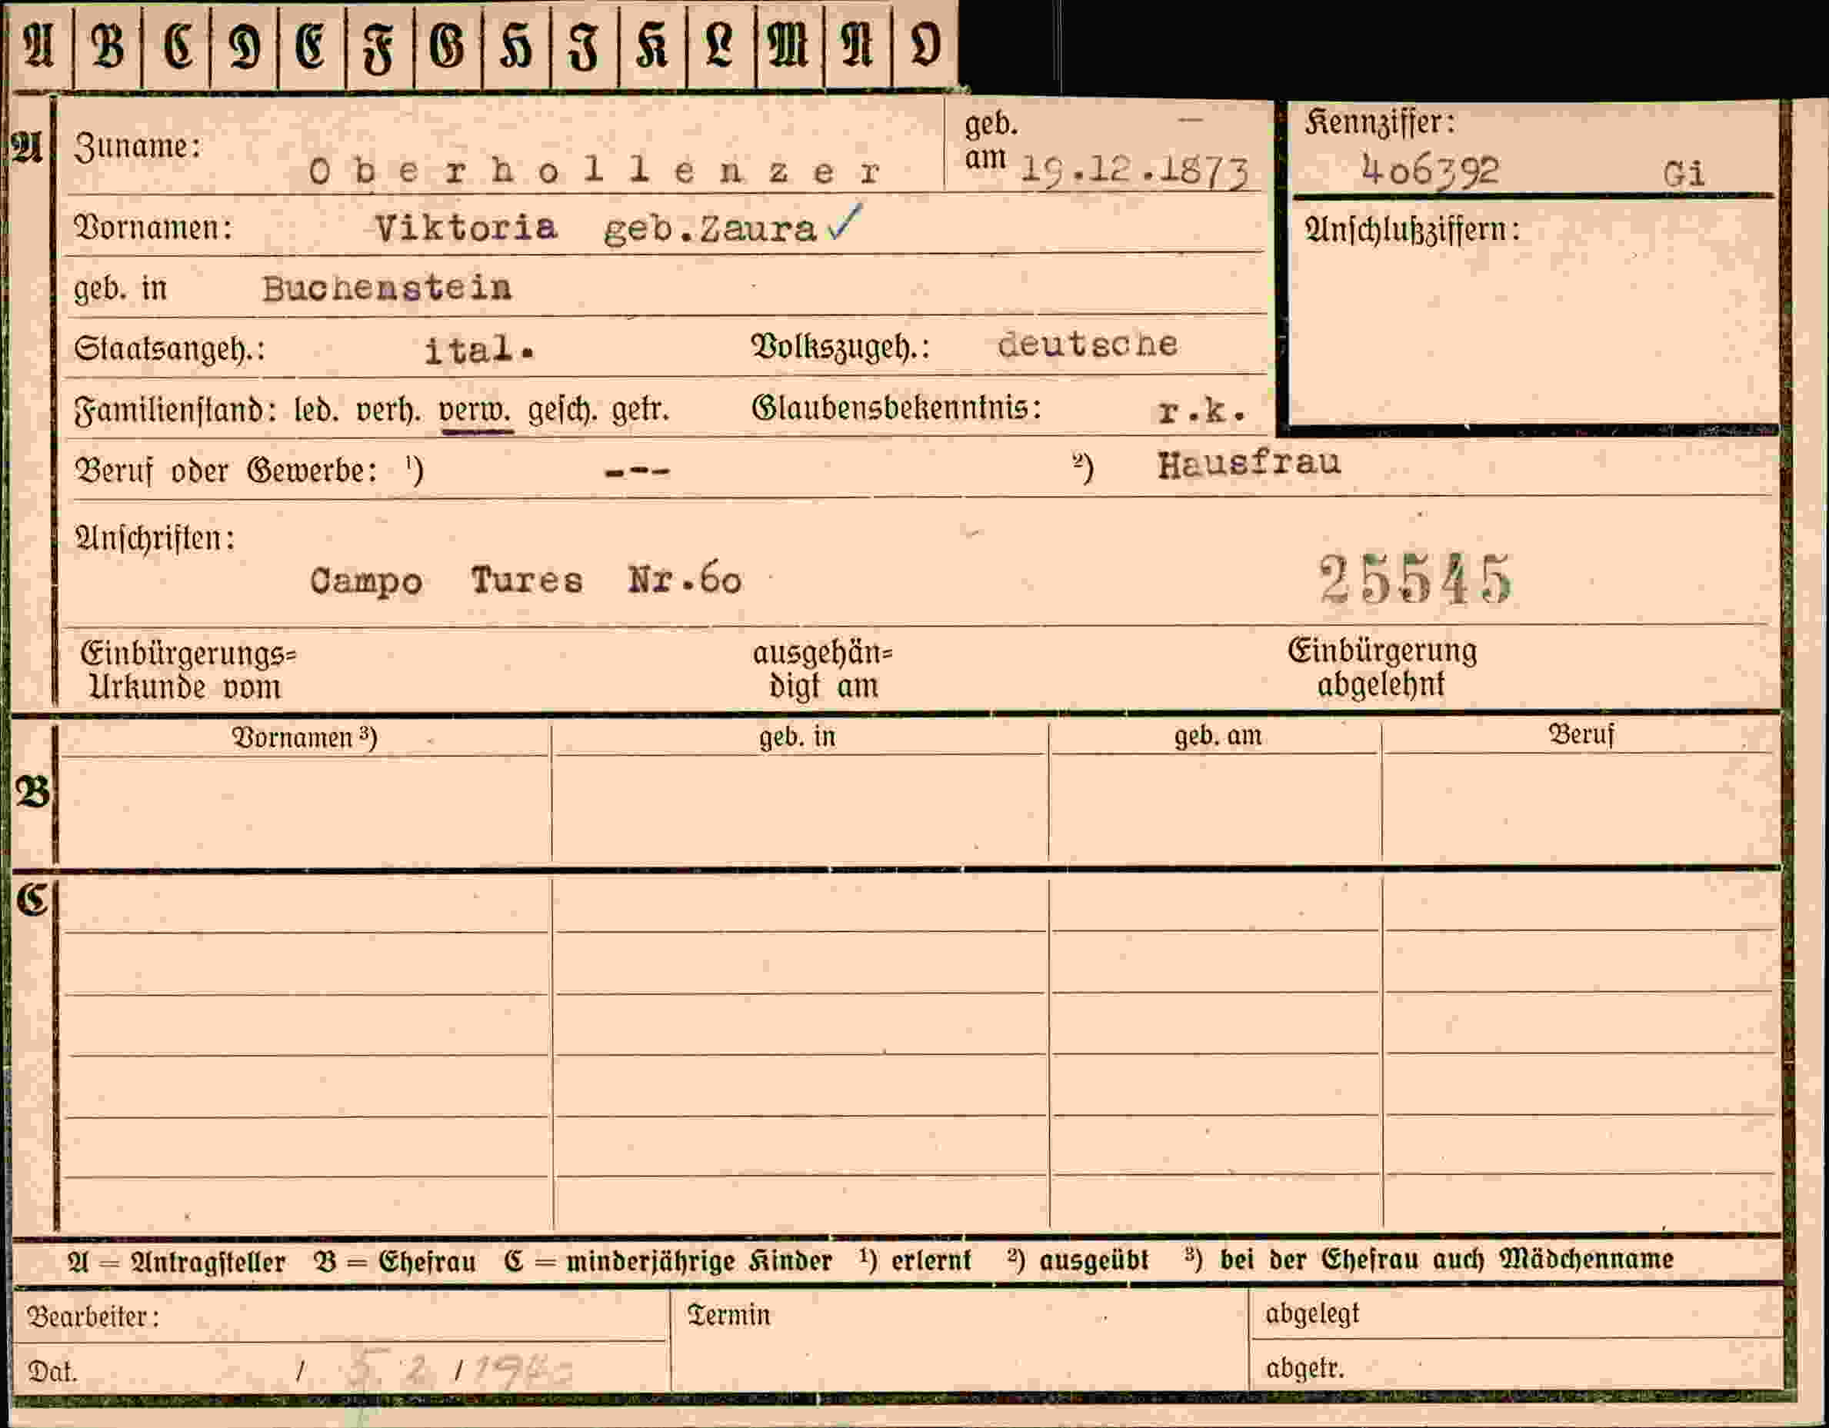Click the index tab letter 'G' at top
This screenshot has width=1829, height=1428.
[447, 45]
